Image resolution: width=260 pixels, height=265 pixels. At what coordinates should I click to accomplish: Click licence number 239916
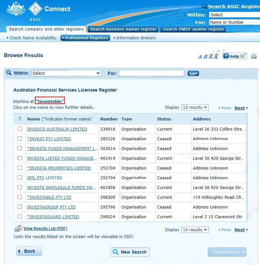coord(108,129)
